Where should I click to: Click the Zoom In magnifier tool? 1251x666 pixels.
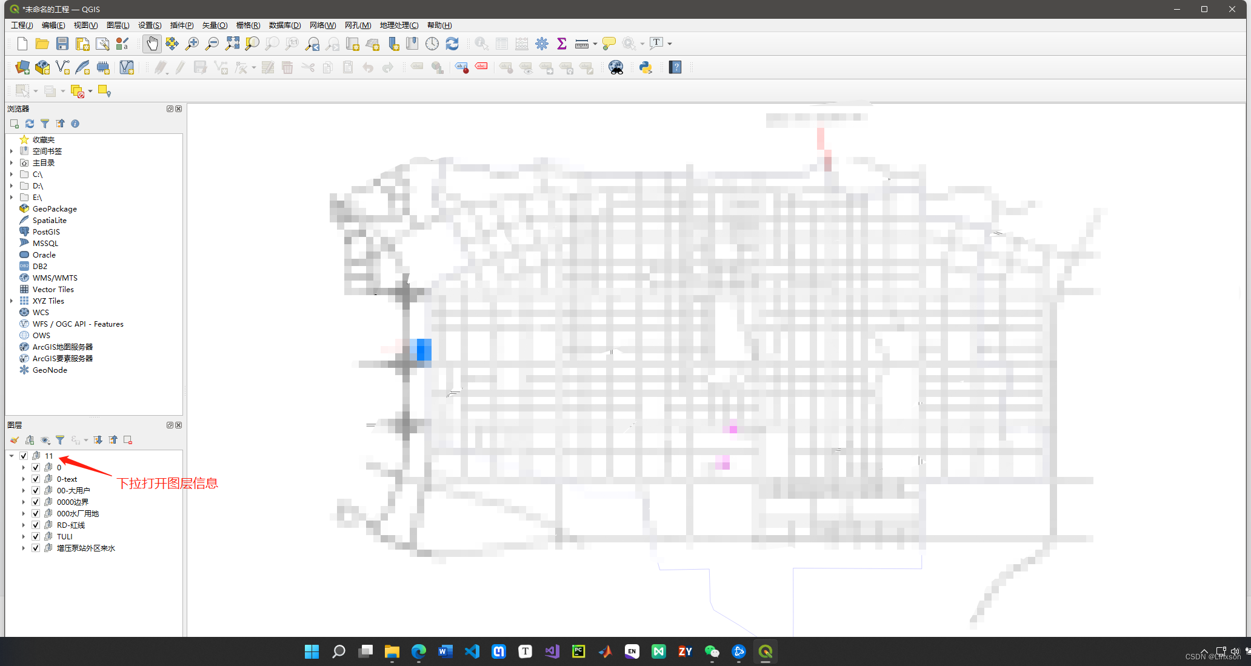click(192, 44)
